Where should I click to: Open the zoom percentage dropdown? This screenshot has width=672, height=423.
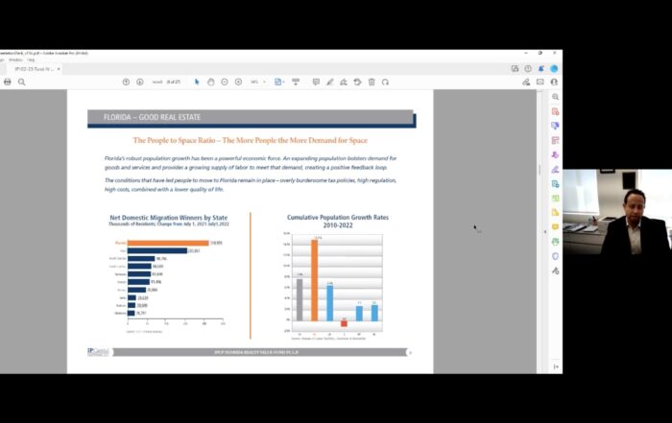(x=258, y=82)
